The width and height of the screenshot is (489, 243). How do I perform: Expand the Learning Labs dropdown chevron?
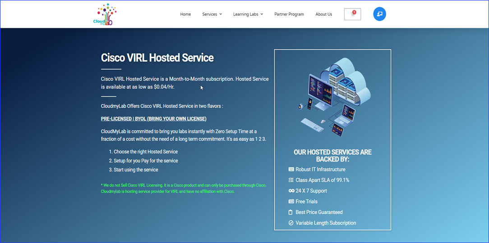[262, 14]
